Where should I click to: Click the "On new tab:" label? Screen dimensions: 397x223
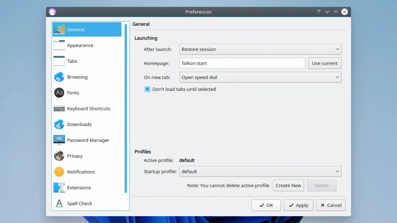(x=157, y=77)
